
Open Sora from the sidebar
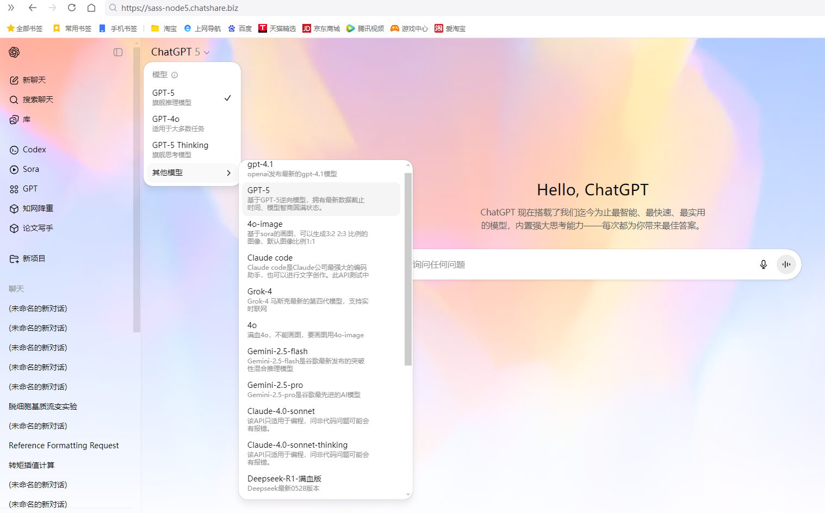(x=24, y=169)
